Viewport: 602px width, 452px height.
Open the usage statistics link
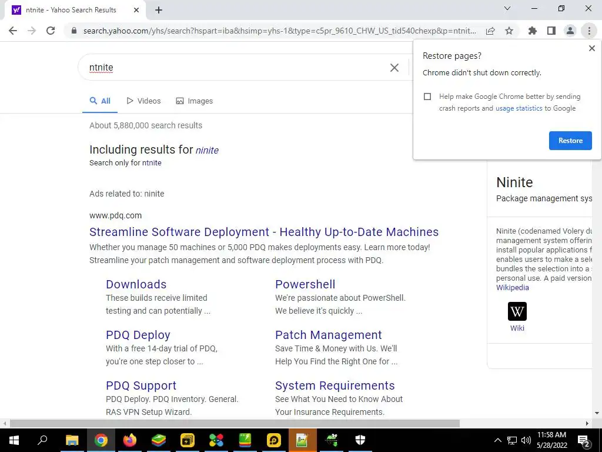tap(519, 108)
